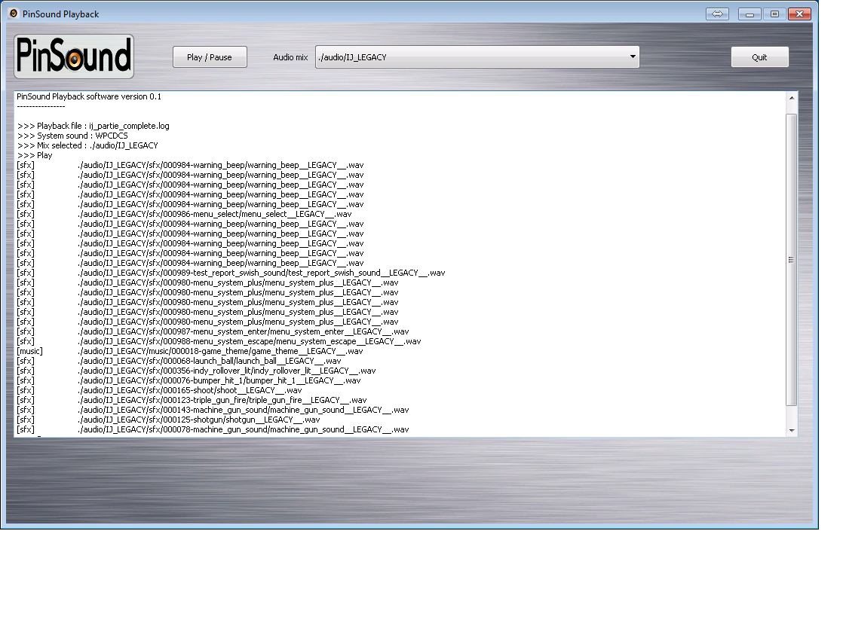846x641 pixels.
Task: Click the log vertical scrollbar thumb
Action: click(x=792, y=259)
